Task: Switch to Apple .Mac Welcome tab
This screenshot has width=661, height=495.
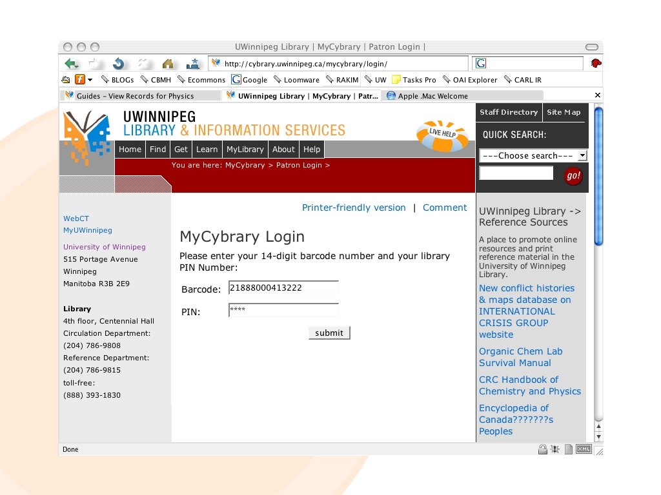Action: (x=462, y=96)
